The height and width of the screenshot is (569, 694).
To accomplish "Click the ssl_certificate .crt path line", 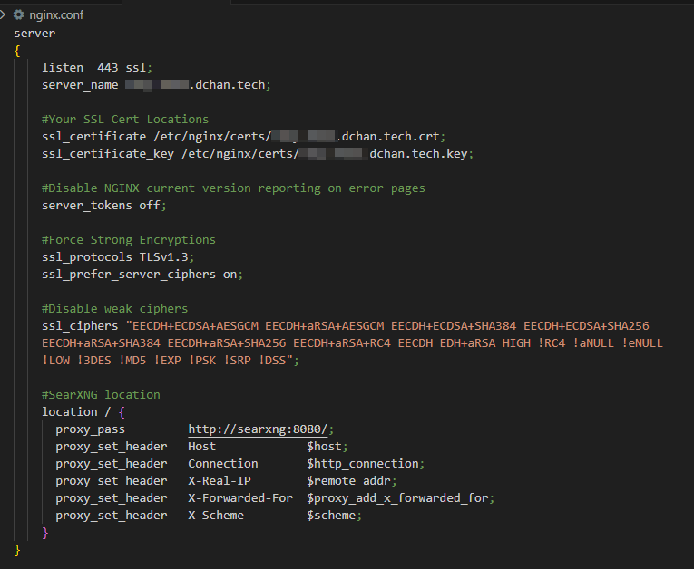I will point(244,137).
